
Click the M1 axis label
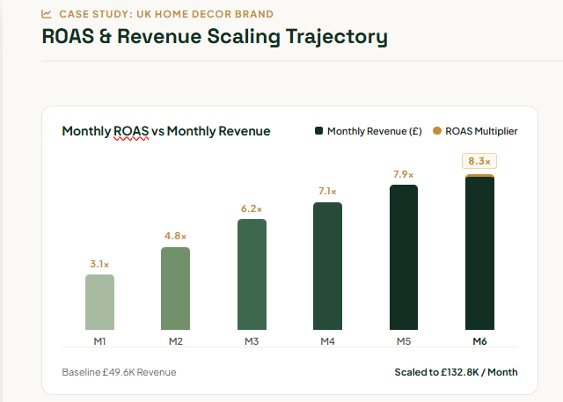pos(99,341)
